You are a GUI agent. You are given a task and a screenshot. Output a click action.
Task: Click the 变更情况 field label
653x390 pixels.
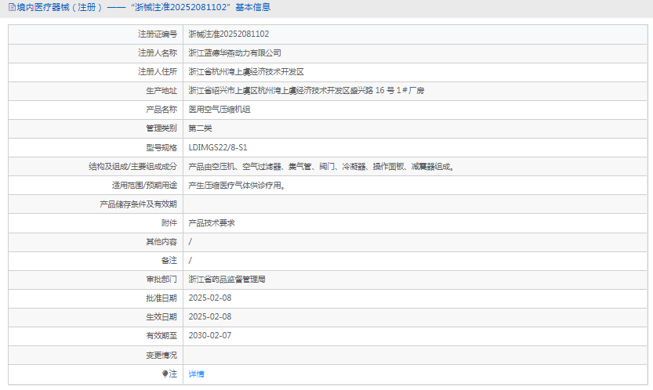click(x=161, y=355)
